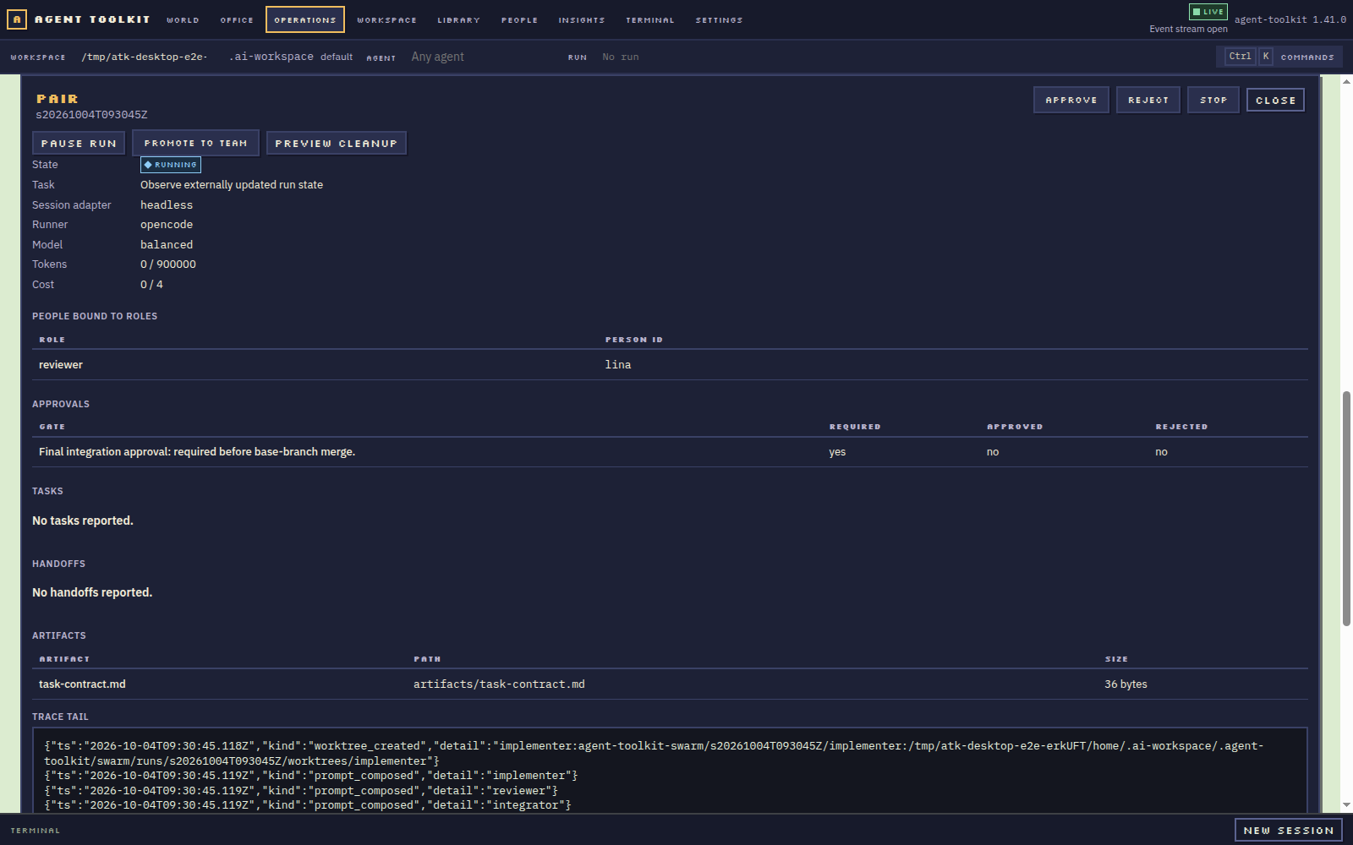Image resolution: width=1353 pixels, height=845 pixels.
Task: Open the World tab
Action: [x=183, y=20]
